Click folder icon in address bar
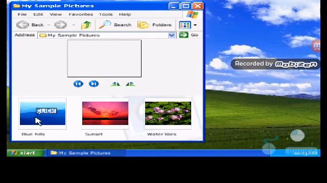 [x=43, y=35]
